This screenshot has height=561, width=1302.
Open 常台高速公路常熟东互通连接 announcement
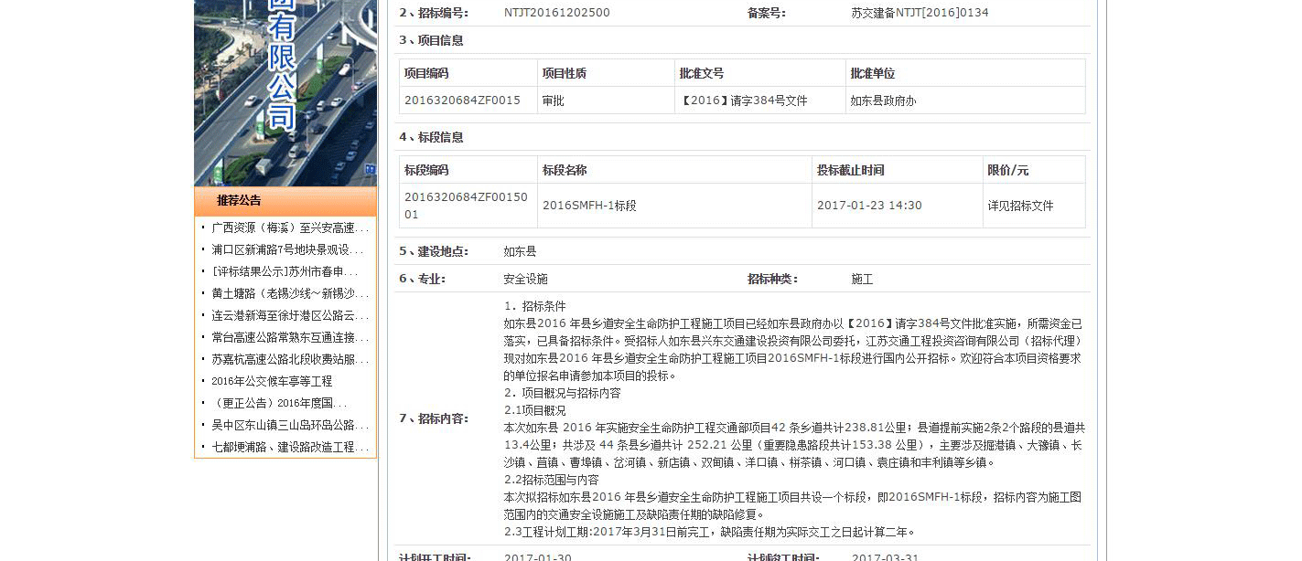tap(289, 337)
